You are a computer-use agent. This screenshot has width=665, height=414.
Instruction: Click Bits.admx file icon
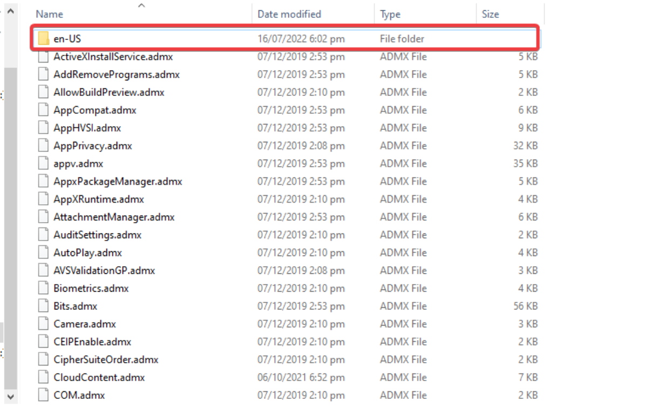click(44, 306)
